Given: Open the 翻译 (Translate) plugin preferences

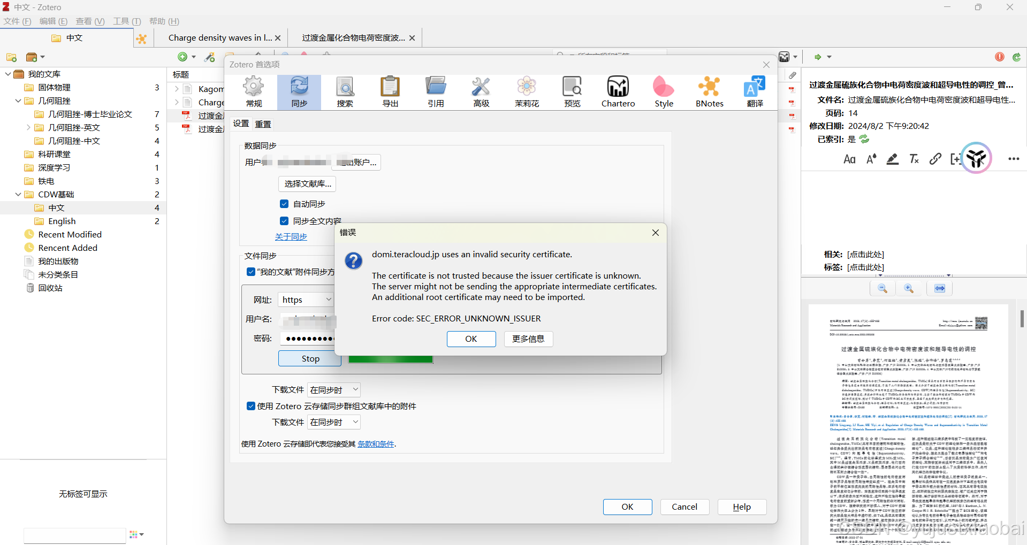Looking at the screenshot, I should pyautogui.click(x=755, y=93).
